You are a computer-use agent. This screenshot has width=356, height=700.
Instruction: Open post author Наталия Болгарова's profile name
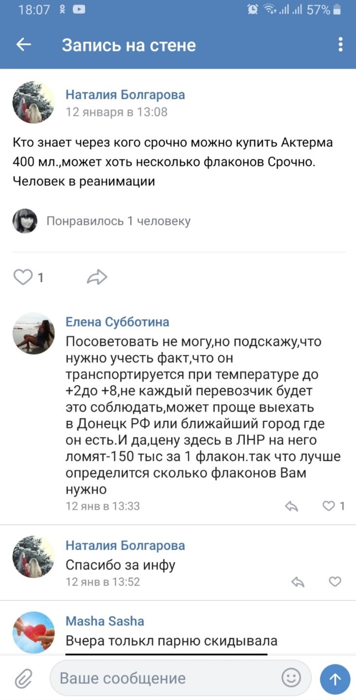[125, 95]
